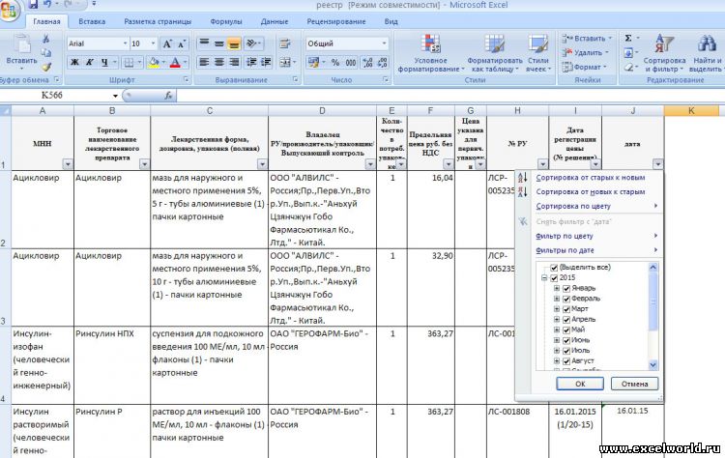Select column K header
Image resolution: width=725 pixels, height=458 pixels.
(x=691, y=111)
